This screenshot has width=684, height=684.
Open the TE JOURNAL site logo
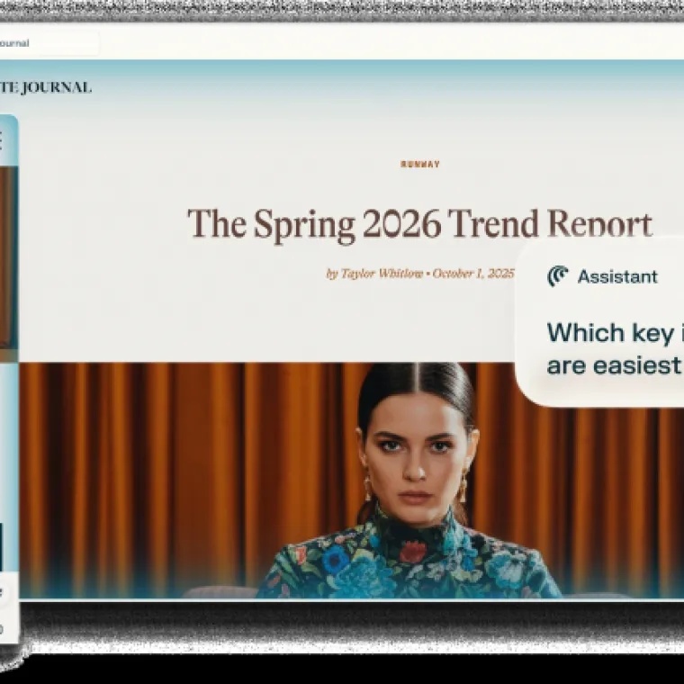(x=46, y=87)
